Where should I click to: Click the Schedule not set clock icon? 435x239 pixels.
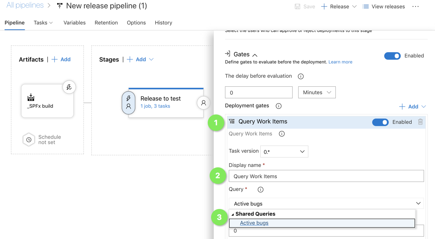pyautogui.click(x=29, y=140)
